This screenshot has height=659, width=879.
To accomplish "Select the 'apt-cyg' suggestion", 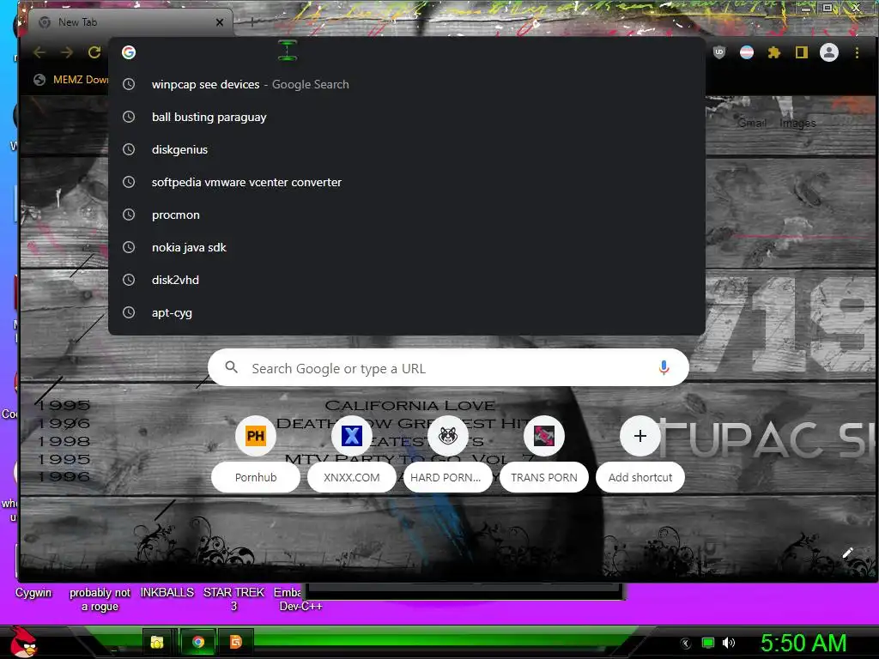I will click(406, 312).
